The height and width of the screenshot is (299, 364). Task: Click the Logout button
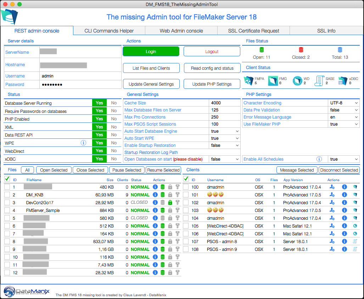tap(212, 51)
